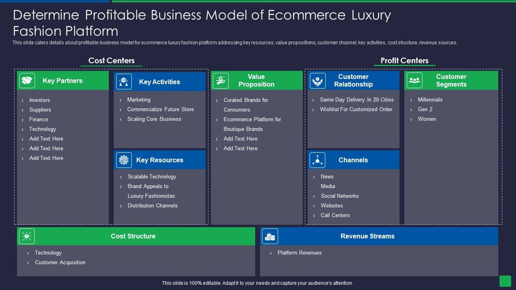Click the slide title text
The height and width of the screenshot is (290, 516).
pos(202,23)
